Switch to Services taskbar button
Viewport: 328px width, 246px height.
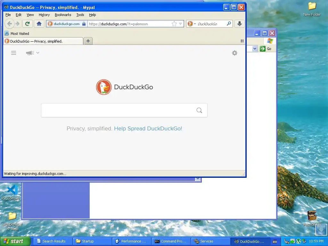pyautogui.click(x=210, y=241)
